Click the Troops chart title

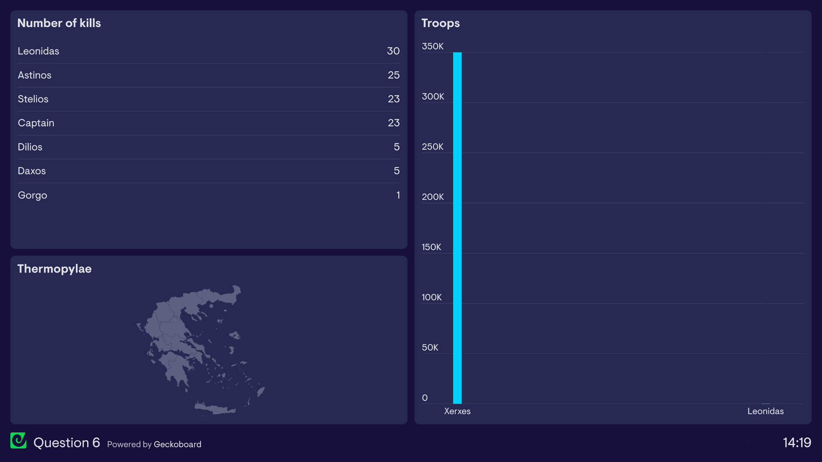[441, 23]
